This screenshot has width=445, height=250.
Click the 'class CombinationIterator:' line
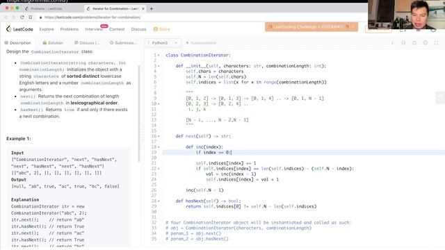pos(198,56)
